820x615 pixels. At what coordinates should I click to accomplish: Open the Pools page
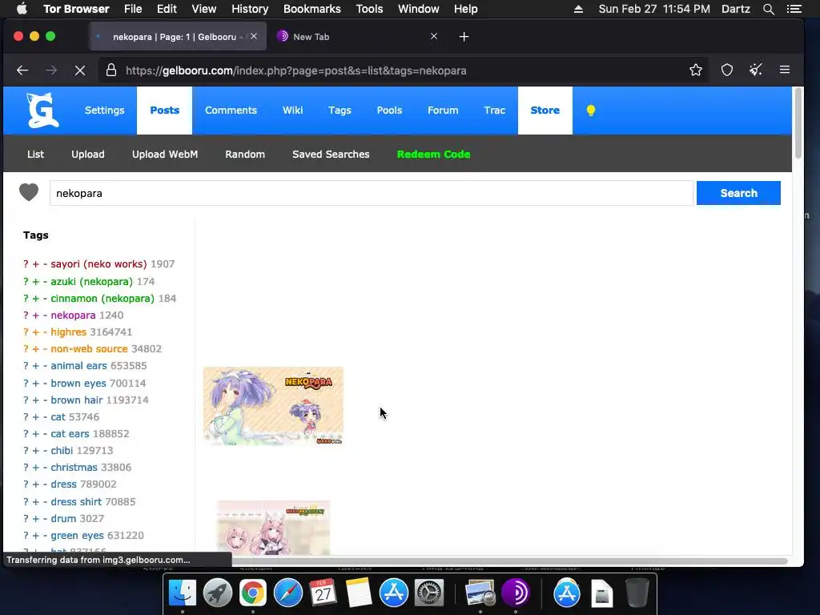tap(389, 111)
